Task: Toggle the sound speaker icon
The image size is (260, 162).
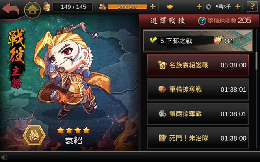Action: coord(4,157)
